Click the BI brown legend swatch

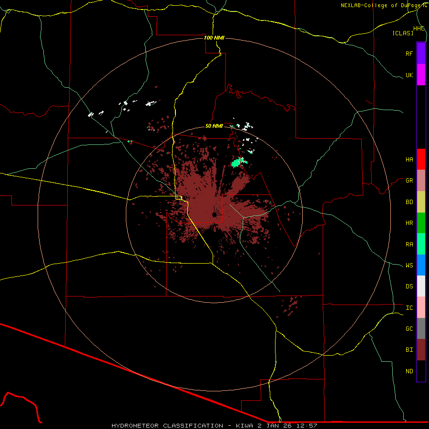(x=421, y=350)
